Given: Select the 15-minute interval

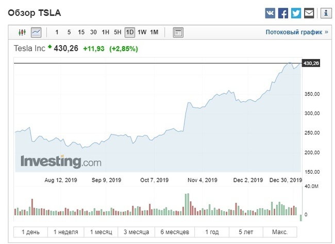Looking at the screenshot, I should coord(81,32).
